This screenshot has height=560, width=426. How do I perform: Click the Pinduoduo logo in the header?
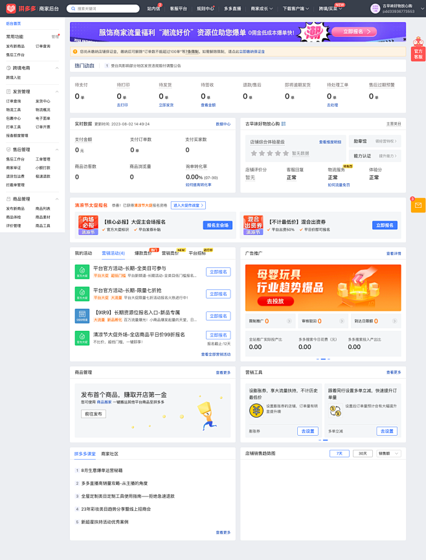11,8
